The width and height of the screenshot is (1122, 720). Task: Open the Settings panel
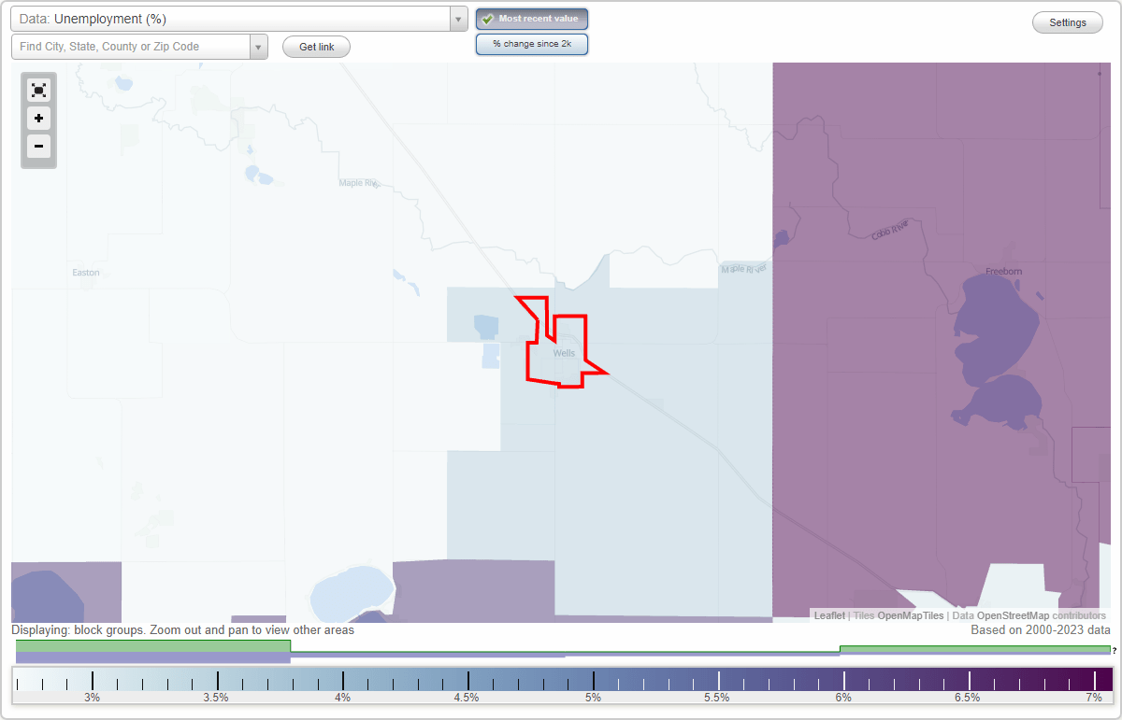(1067, 21)
